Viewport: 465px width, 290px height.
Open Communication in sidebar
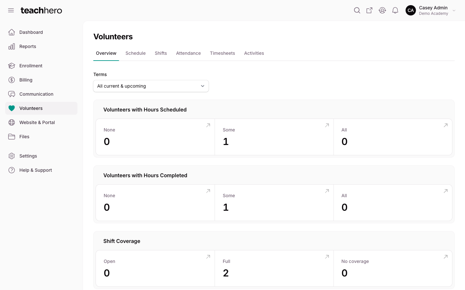(x=41, y=94)
